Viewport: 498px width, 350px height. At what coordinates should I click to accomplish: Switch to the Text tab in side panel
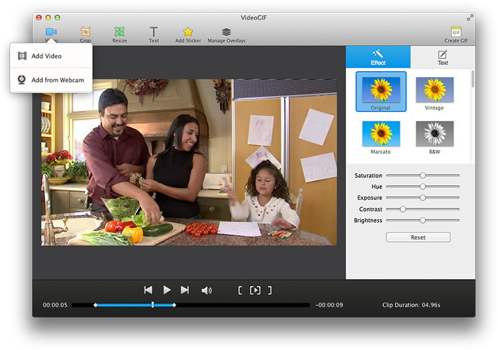[x=443, y=57]
